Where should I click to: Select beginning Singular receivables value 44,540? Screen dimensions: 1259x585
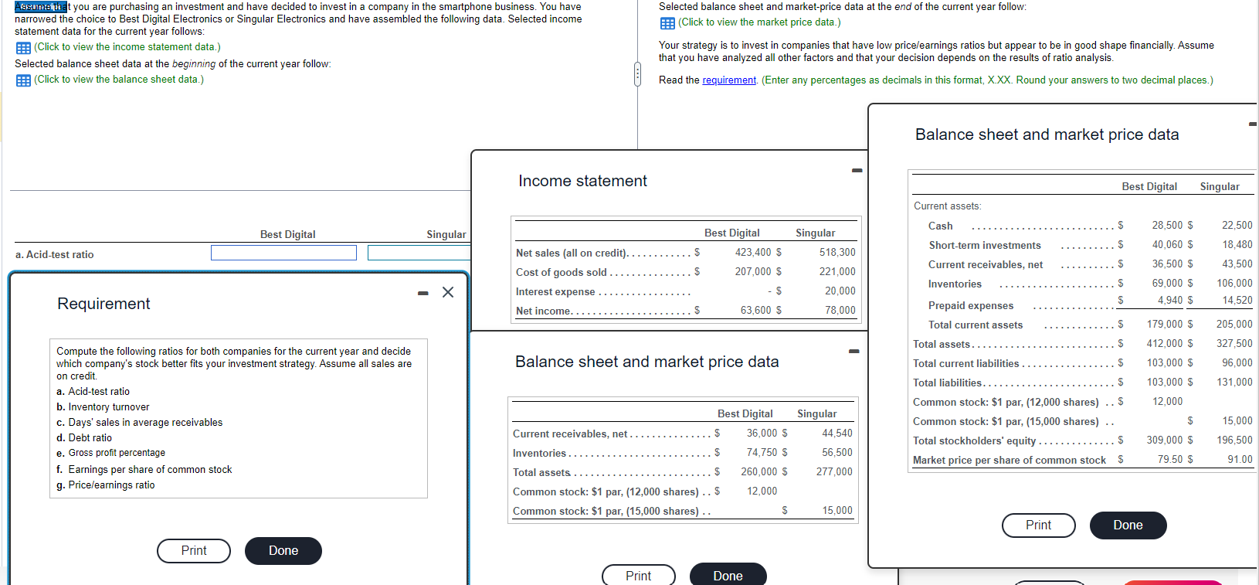point(837,434)
